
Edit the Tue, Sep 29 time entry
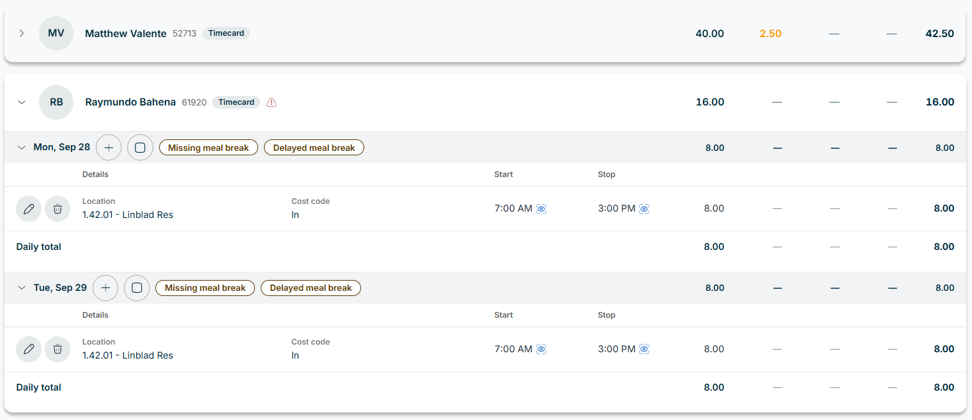[x=29, y=350]
